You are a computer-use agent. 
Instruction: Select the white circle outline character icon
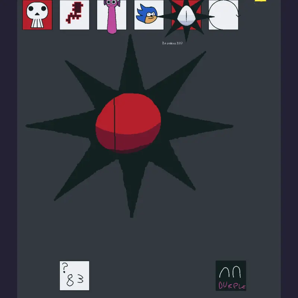(x=223, y=15)
